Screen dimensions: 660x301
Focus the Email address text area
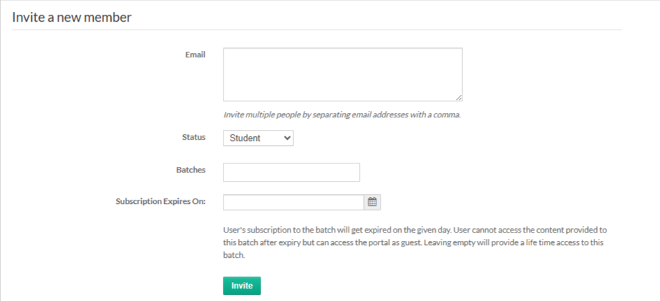[x=342, y=74]
